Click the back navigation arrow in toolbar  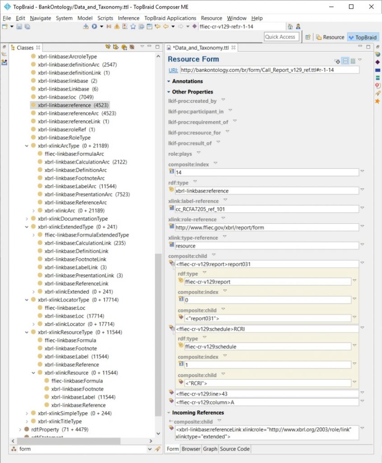[166, 27]
